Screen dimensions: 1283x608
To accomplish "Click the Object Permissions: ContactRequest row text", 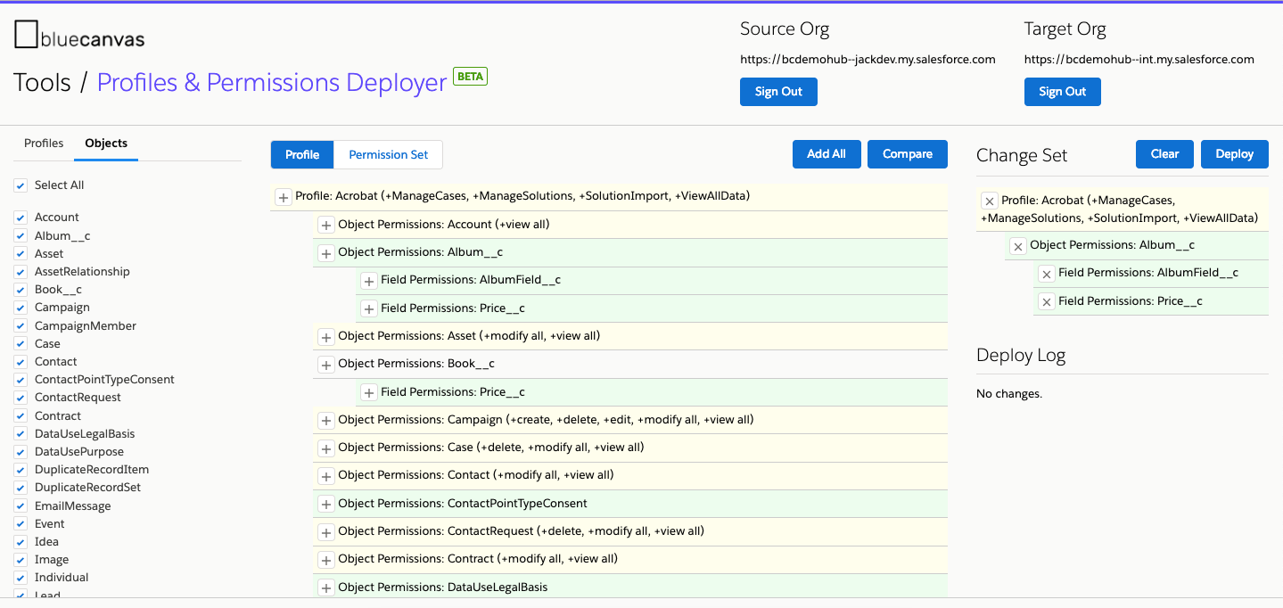I will click(x=522, y=531).
